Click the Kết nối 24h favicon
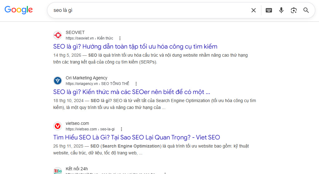The width and height of the screenshot is (319, 174). click(58, 171)
